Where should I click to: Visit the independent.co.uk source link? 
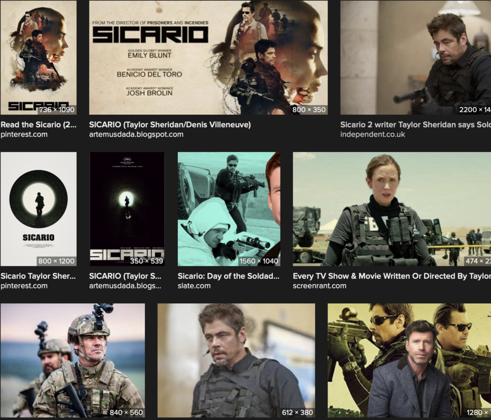373,134
